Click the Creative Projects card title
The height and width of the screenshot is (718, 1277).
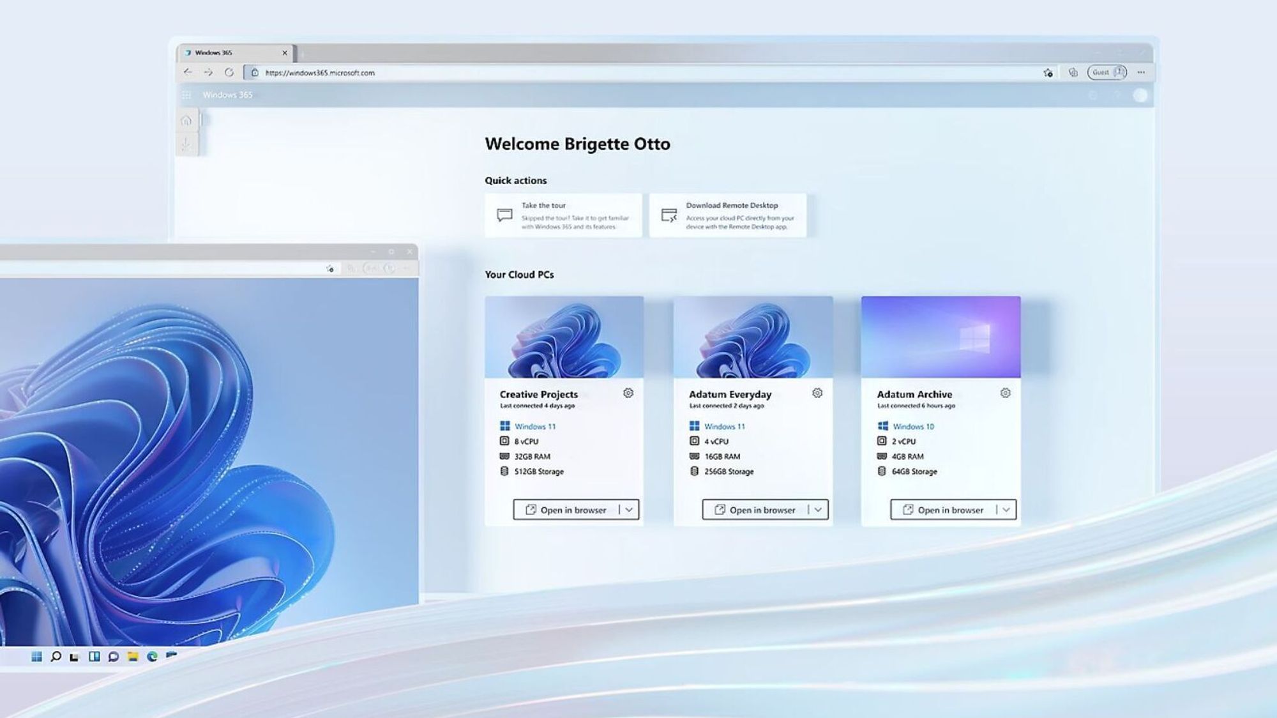coord(539,394)
